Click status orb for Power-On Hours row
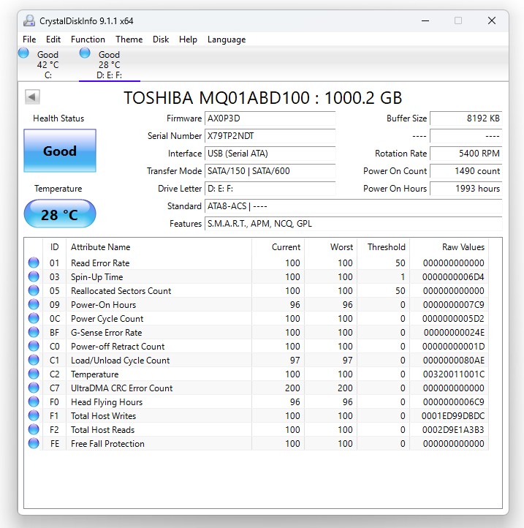Viewport: 524px width, 528px height. (34, 304)
